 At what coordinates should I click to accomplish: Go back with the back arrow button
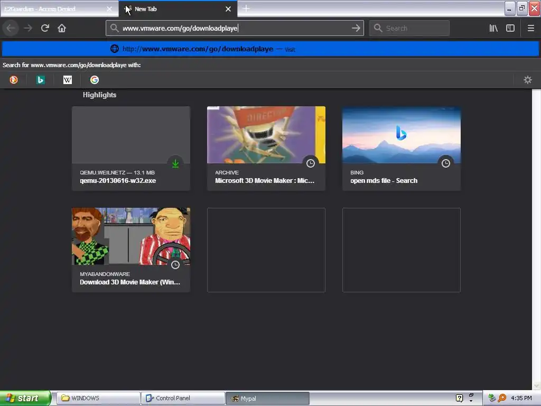point(11,28)
